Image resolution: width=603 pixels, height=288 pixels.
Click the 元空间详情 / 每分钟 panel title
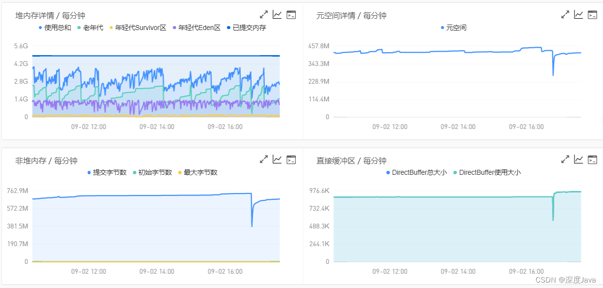[x=351, y=16]
